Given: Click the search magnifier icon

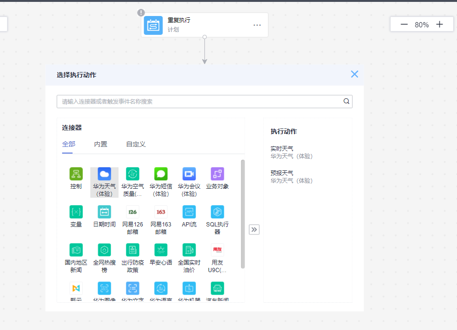Looking at the screenshot, I should 346,101.
